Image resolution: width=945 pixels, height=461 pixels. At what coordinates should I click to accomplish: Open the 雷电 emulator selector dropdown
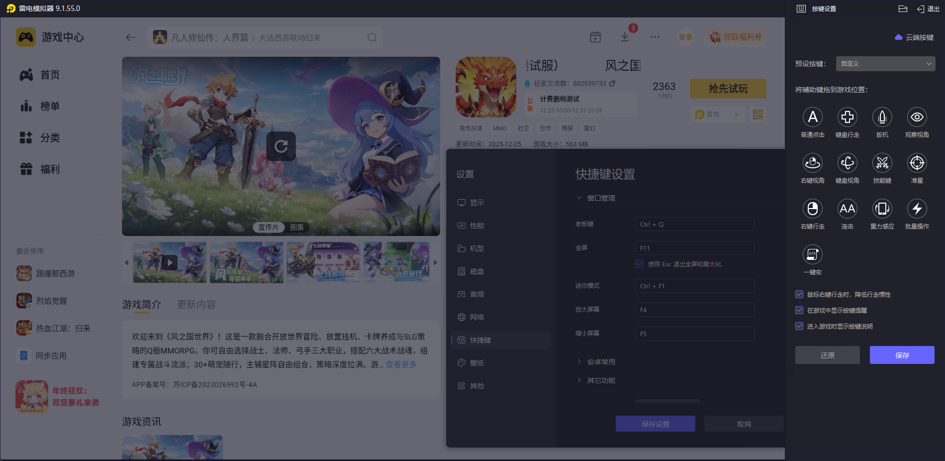[x=717, y=115]
